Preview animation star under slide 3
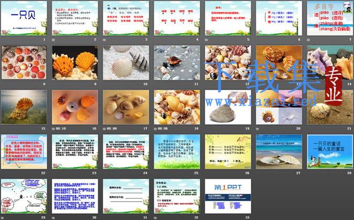Image resolution: width=354 pixels, height=220 pixels. (x=104, y=40)
